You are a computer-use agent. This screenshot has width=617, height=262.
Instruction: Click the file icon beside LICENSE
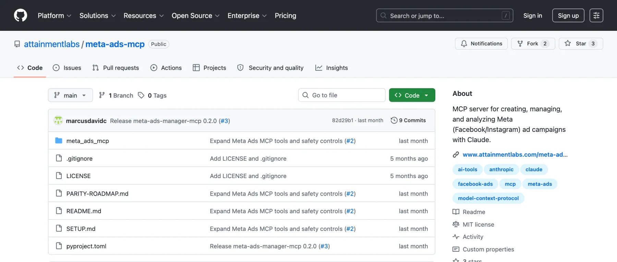(x=59, y=176)
